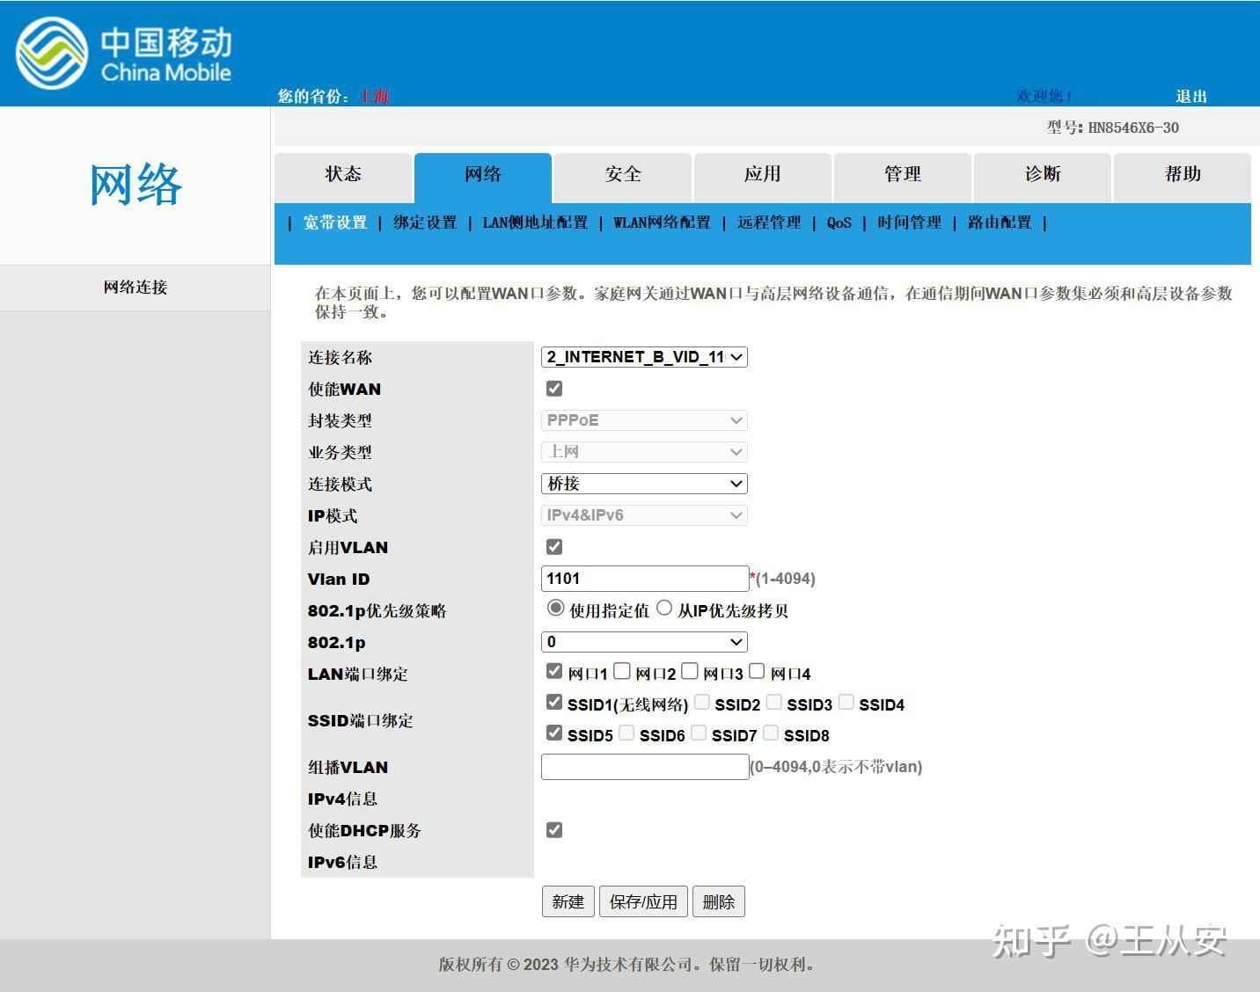Open the 业务类型 dropdown
1260x992 pixels.
pyautogui.click(x=644, y=452)
